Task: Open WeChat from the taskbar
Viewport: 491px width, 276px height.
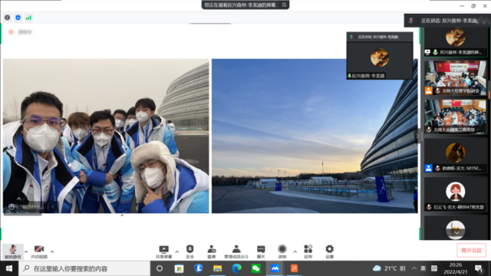Action: coord(255,268)
